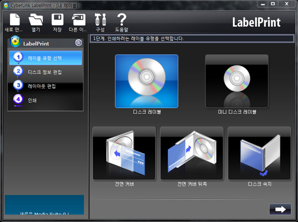The image size is (298, 222).
Task: Choose the 미니 디스크 레이블 type
Action: click(237, 81)
